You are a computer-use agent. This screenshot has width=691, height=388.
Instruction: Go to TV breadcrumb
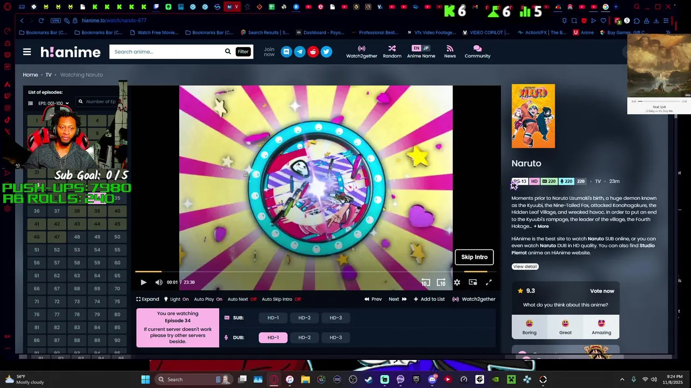(49, 75)
